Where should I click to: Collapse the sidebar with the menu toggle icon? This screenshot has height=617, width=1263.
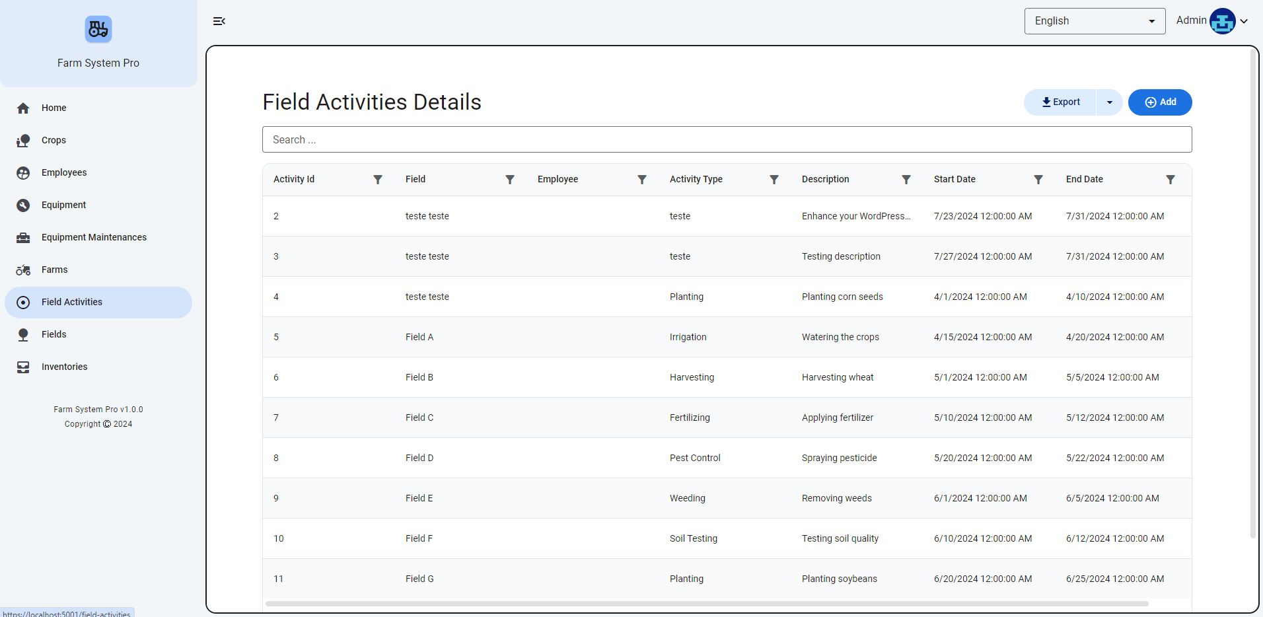pyautogui.click(x=219, y=21)
